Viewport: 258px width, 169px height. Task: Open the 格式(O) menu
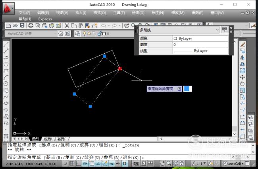(x=100, y=13)
